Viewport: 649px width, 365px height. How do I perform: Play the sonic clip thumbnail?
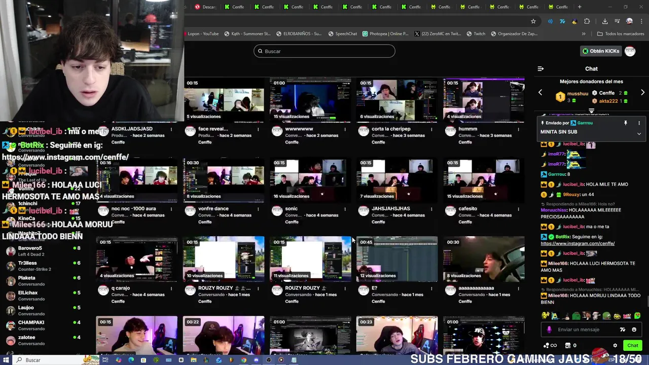(310, 179)
